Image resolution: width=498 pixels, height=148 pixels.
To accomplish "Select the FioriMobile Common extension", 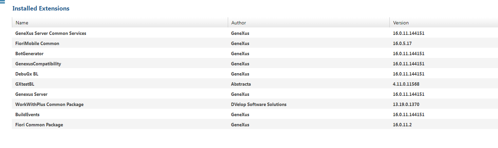I will point(37,43).
